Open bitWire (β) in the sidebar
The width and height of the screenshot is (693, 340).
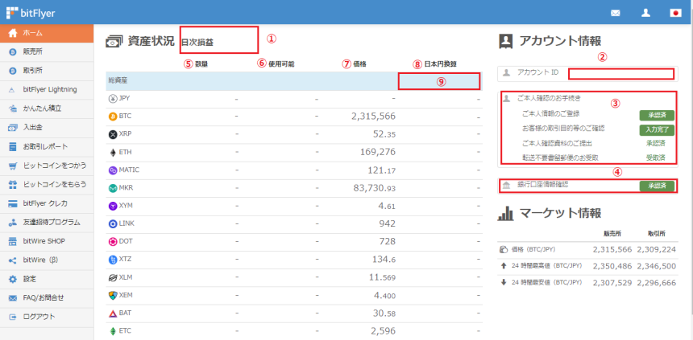click(47, 260)
